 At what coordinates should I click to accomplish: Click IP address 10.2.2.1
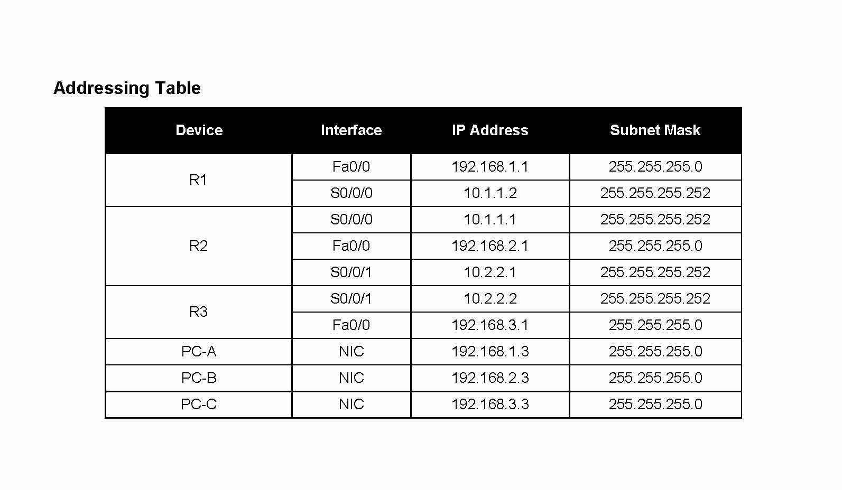[490, 272]
